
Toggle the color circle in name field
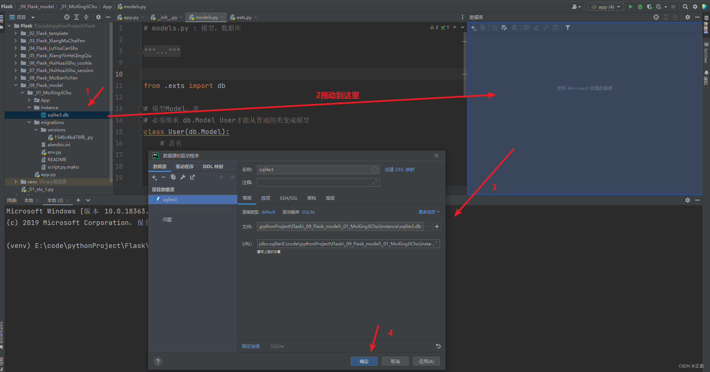(x=375, y=170)
